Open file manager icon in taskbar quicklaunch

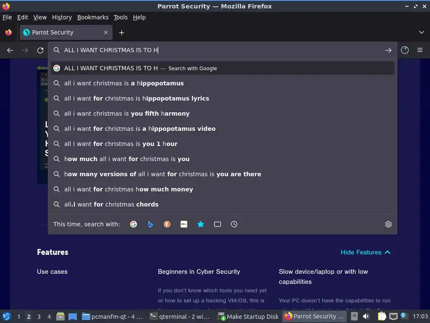60,316
